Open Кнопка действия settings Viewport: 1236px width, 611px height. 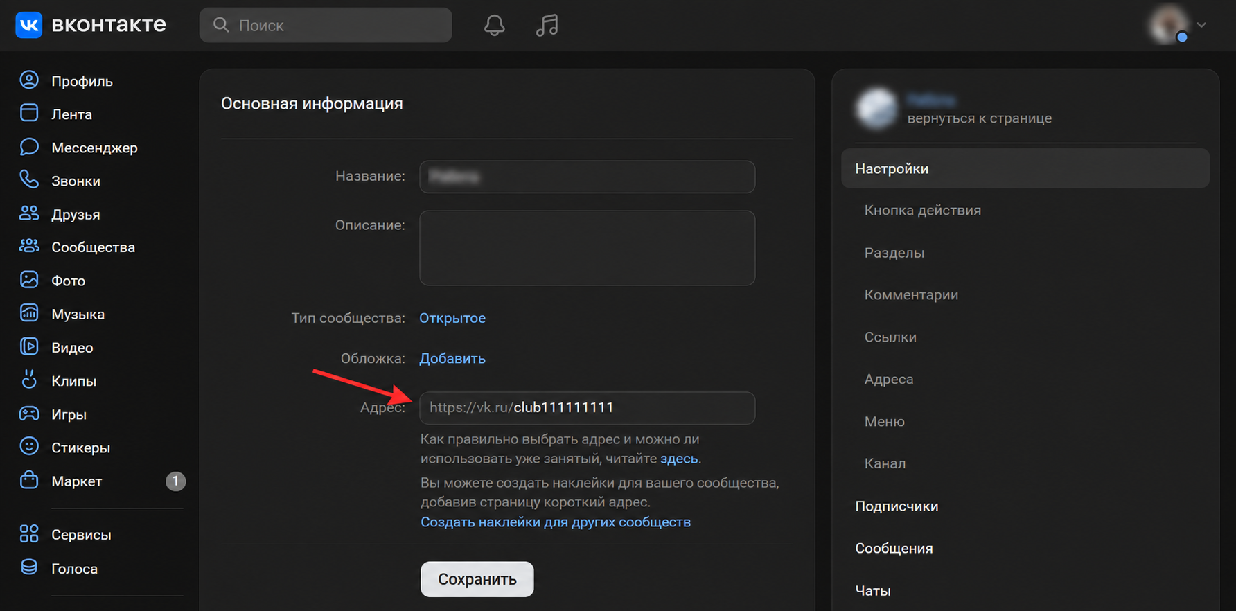point(923,210)
